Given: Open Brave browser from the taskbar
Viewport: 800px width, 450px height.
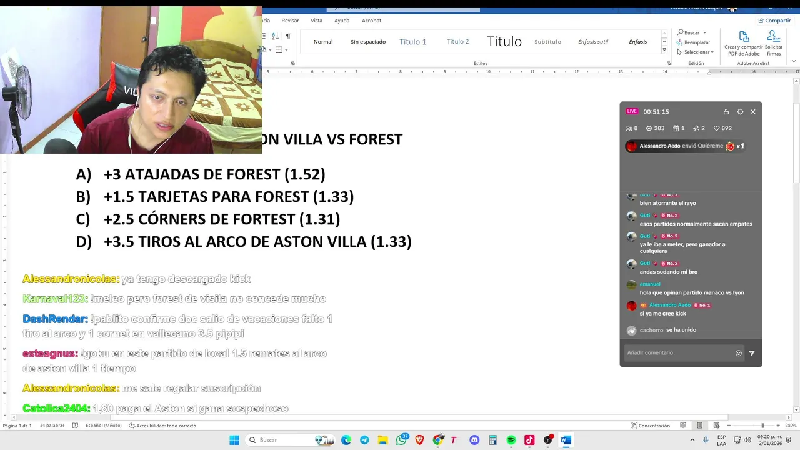Looking at the screenshot, I should pyautogui.click(x=419, y=440).
